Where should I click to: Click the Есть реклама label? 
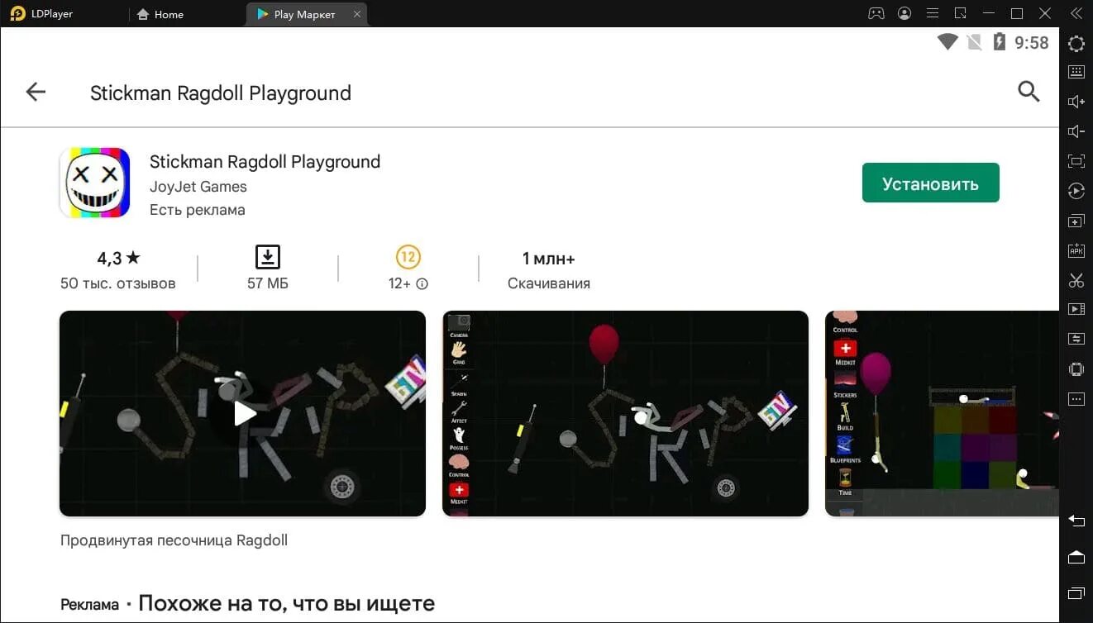tap(198, 210)
